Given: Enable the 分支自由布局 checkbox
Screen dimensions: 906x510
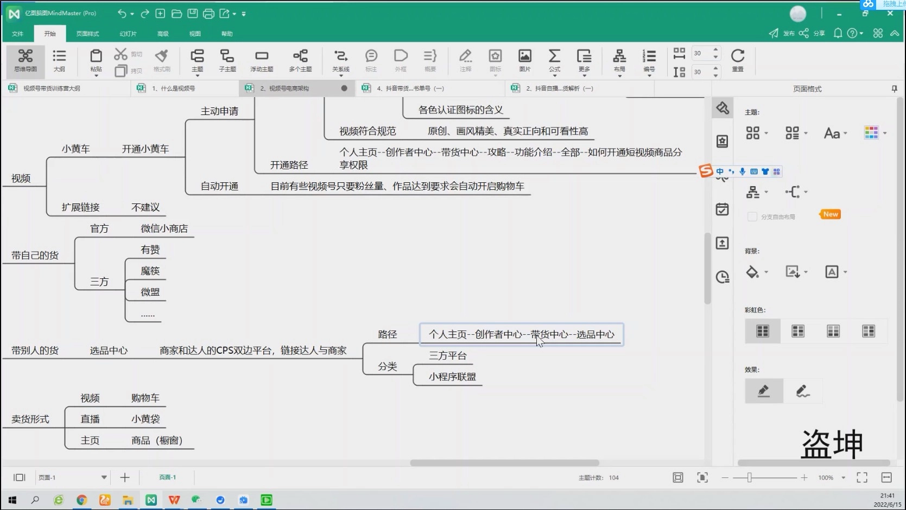Looking at the screenshot, I should (x=752, y=216).
